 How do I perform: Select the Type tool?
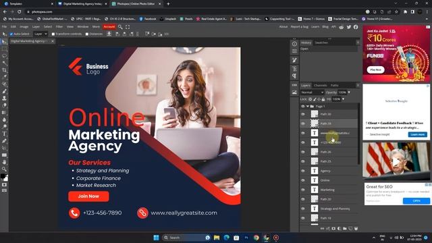(x=4, y=134)
